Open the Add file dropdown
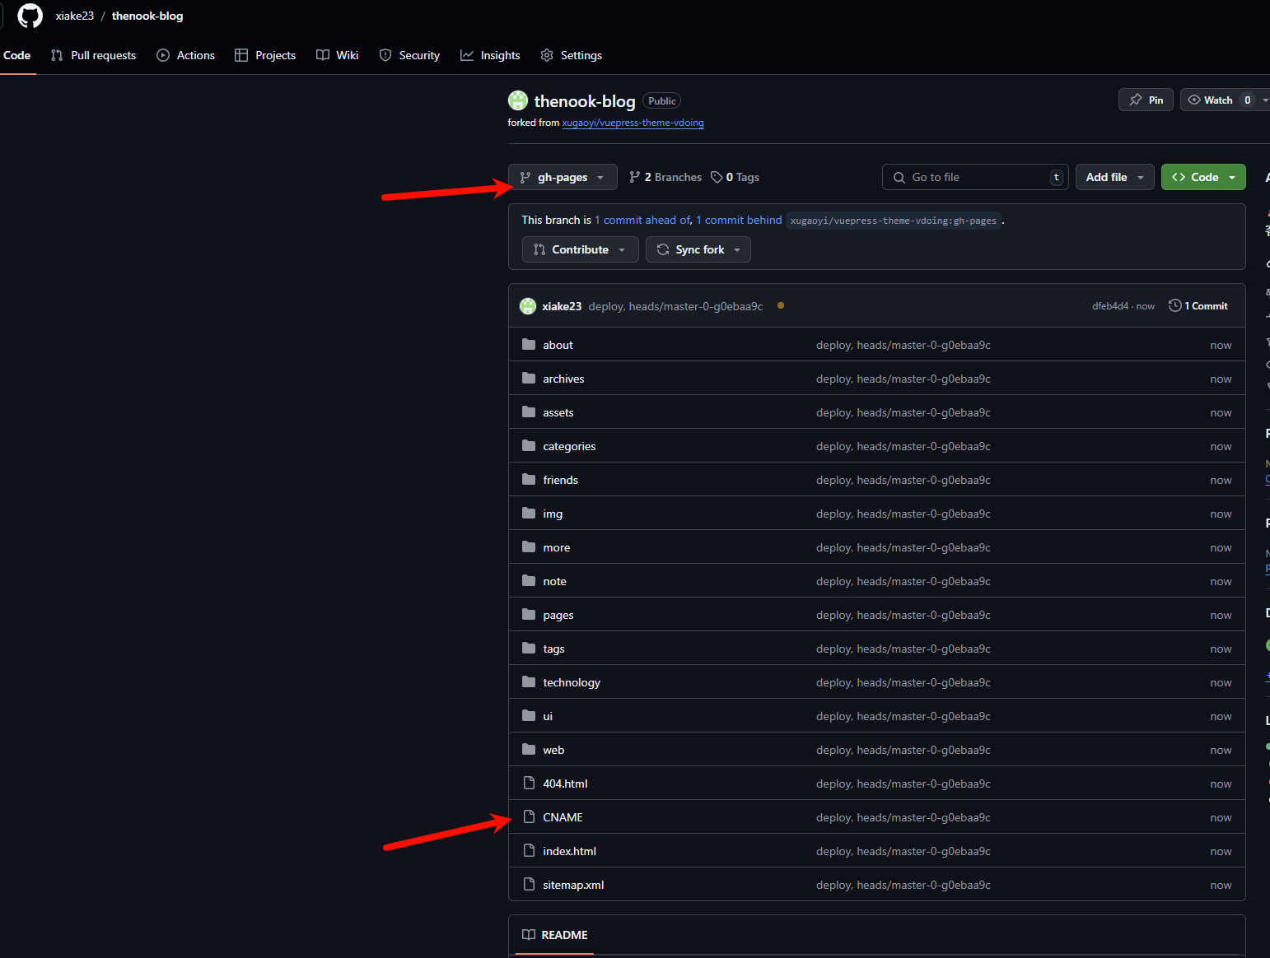 pos(1115,177)
